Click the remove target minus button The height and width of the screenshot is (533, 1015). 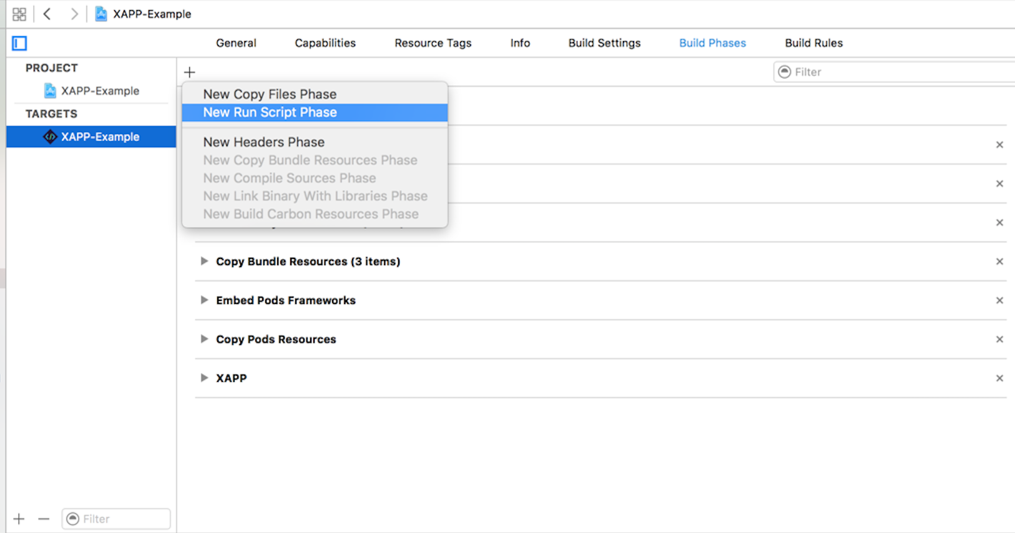43,519
